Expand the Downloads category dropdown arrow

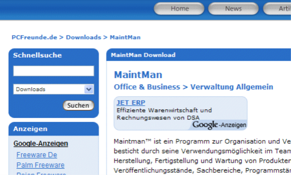pyautogui.click(x=89, y=89)
